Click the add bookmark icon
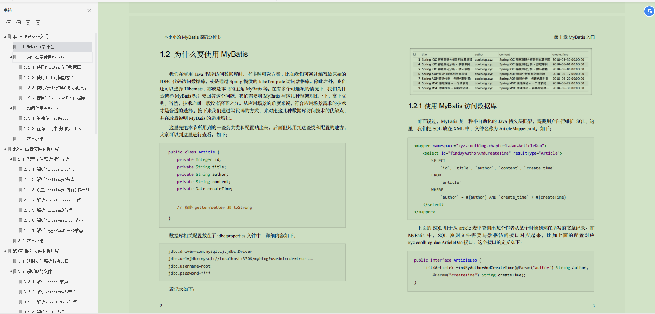Viewport: 655px width, 314px height. pyautogui.click(x=28, y=23)
